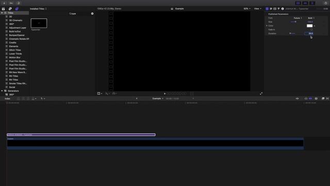This screenshot has width=330, height=186.
Task: Play the viewer preview
Action: [165, 94]
